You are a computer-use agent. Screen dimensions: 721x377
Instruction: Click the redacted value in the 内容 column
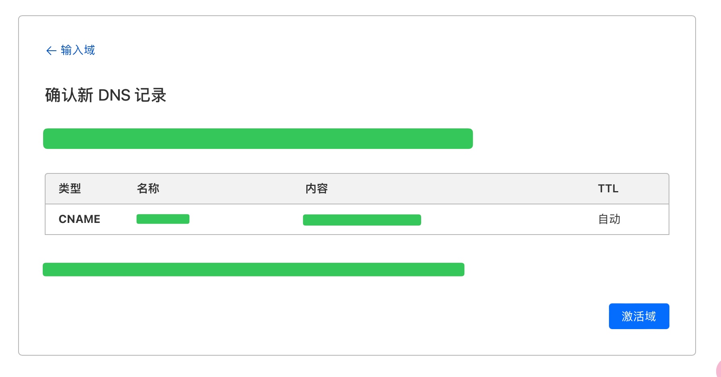click(362, 220)
